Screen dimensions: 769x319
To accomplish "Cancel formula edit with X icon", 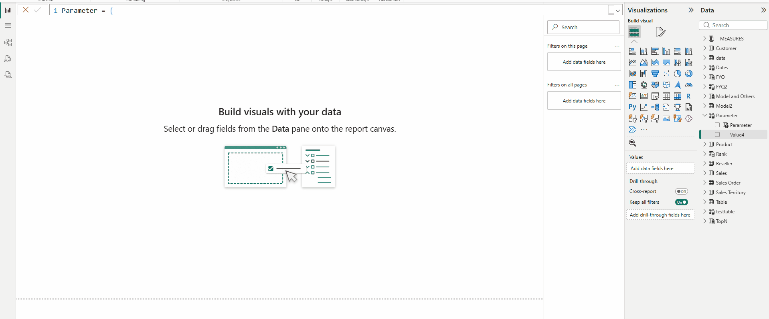I will point(26,10).
